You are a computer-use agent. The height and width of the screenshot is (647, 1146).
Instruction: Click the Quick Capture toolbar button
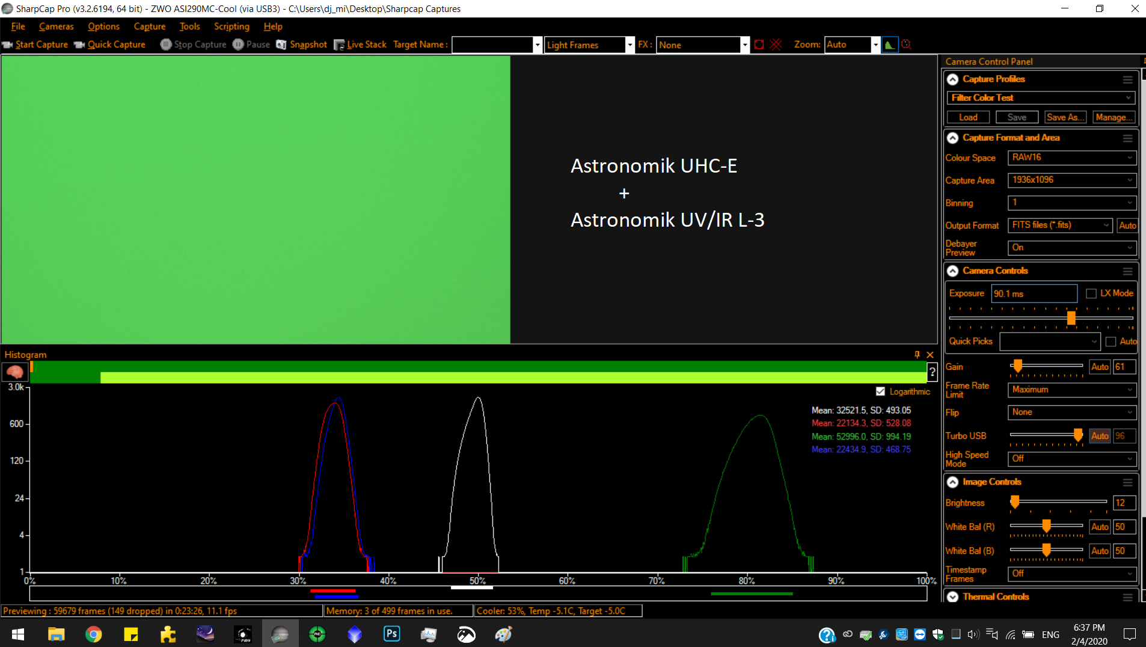[110, 44]
